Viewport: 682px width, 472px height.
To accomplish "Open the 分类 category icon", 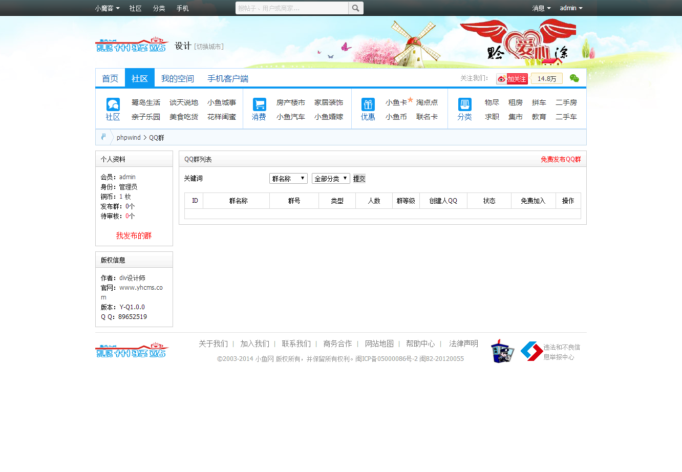I will (x=465, y=104).
